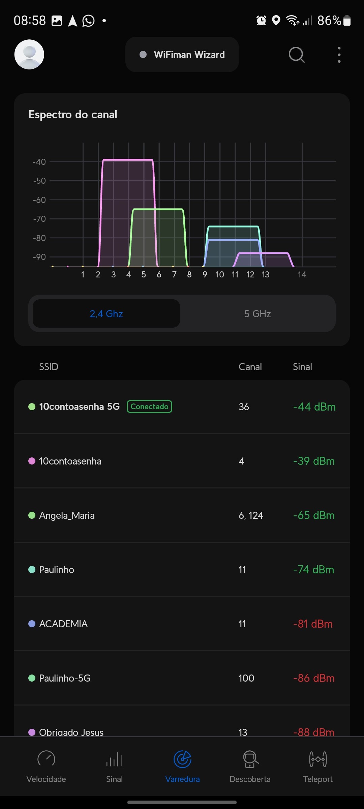Tap the search magnifier icon
This screenshot has width=364, height=809.
297,55
